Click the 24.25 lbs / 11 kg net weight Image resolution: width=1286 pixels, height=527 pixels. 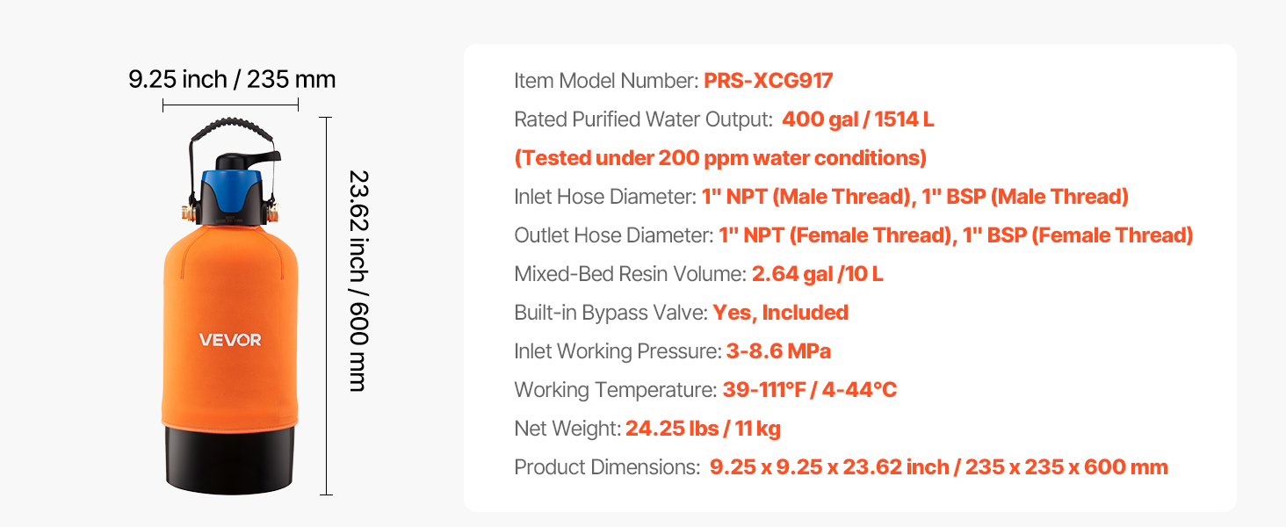[703, 429]
